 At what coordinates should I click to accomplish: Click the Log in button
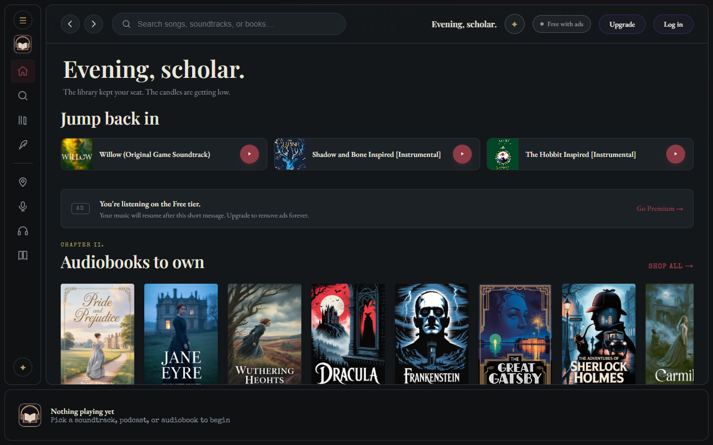point(673,24)
